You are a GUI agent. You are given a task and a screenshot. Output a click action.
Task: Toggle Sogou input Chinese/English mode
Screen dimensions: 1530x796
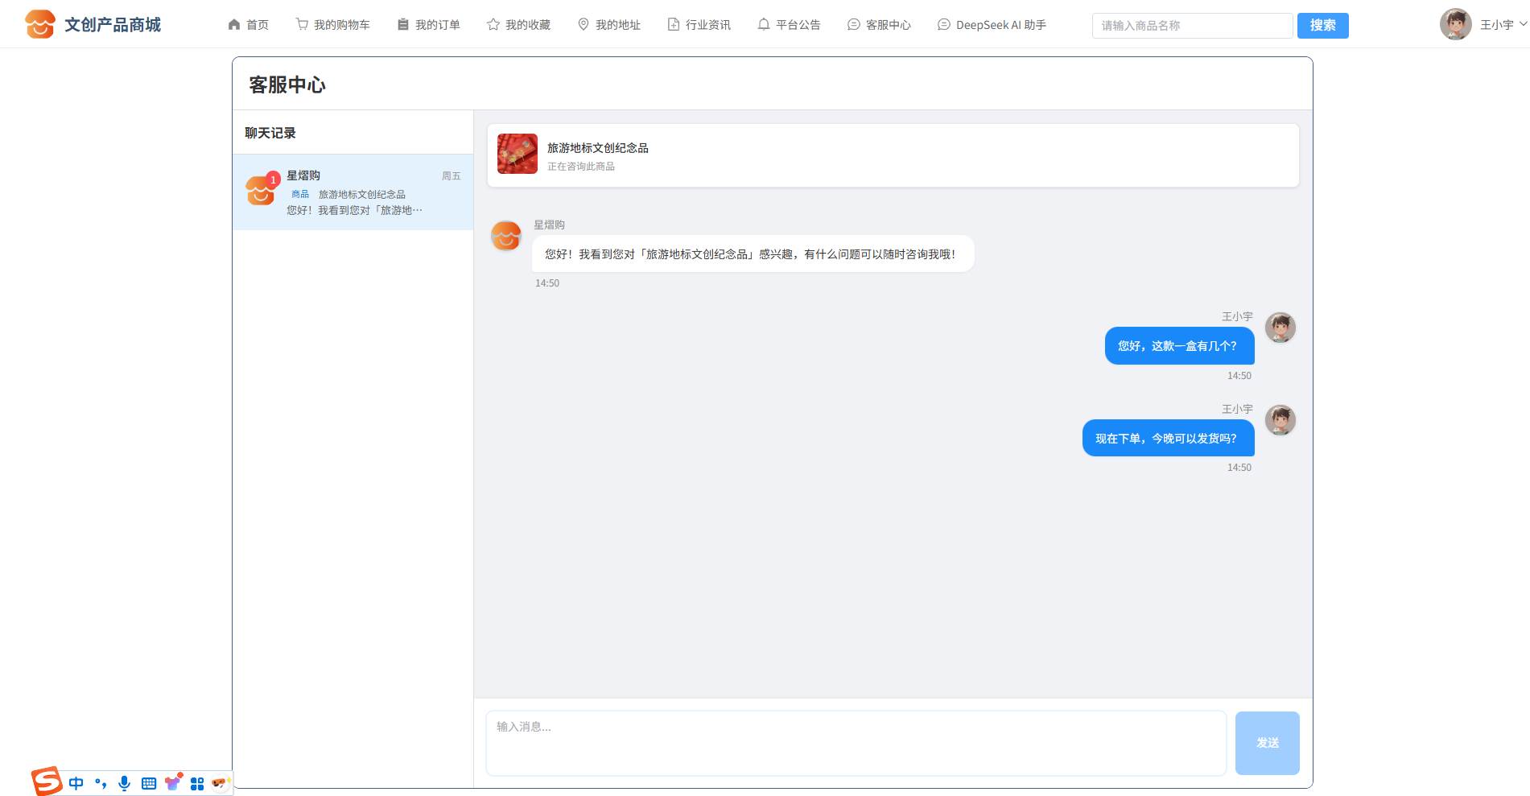click(x=76, y=783)
